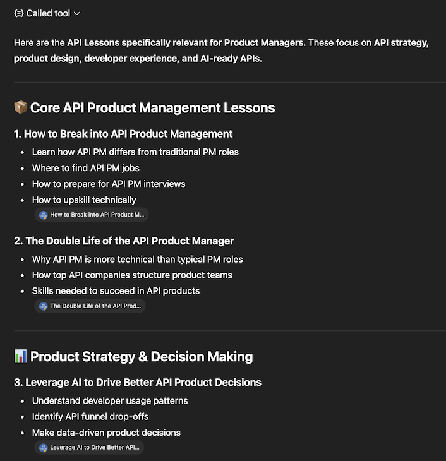Click the bar chart emoji before Product Strategy
This screenshot has height=461, width=446.
pos(20,356)
